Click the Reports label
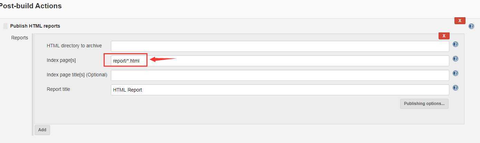This screenshot has width=480, height=143. click(x=20, y=38)
